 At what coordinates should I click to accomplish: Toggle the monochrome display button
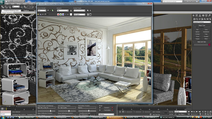point(68,15)
